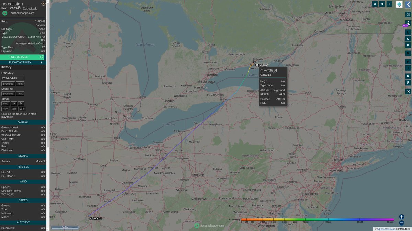Click the Hex C00943 text

pos(11,8)
